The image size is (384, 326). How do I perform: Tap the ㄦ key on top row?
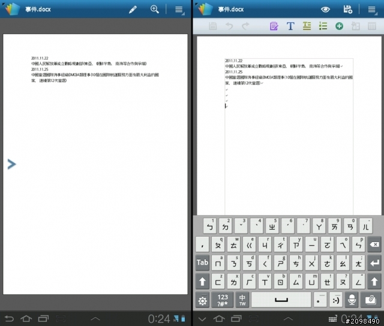(366, 226)
